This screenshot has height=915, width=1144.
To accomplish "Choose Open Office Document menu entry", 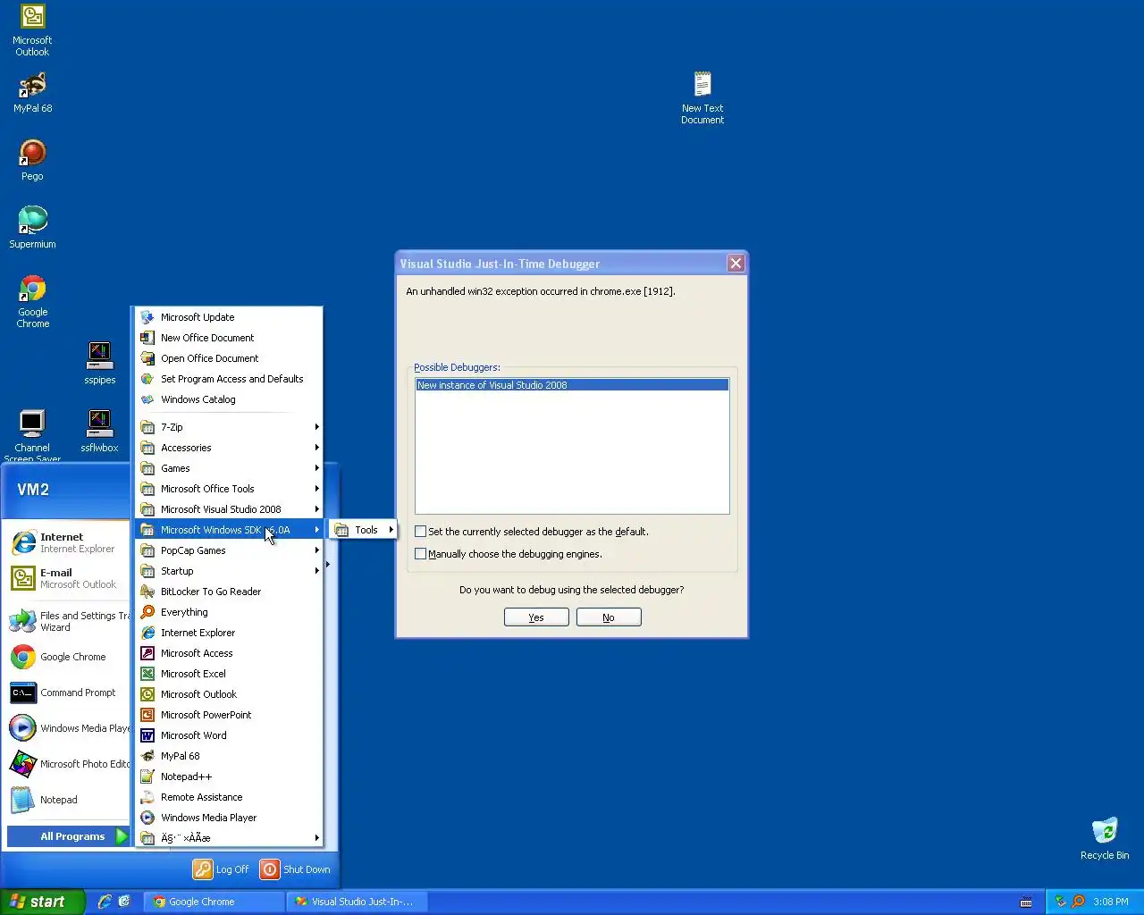I will coord(228,358).
